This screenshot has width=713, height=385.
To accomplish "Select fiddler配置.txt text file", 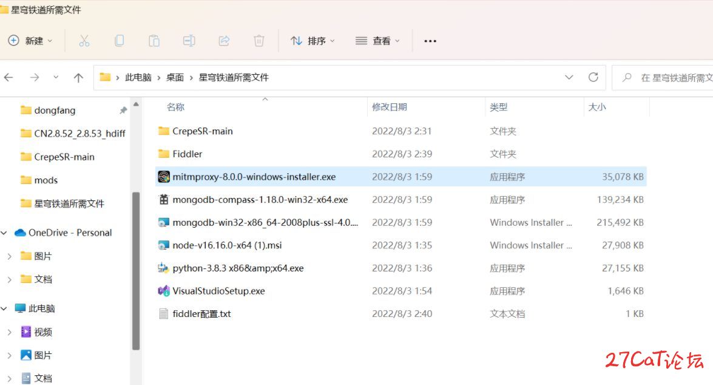I will [x=400, y=313].
